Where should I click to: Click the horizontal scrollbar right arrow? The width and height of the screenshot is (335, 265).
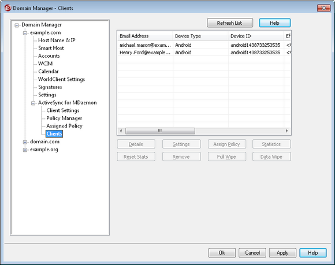coord(286,130)
